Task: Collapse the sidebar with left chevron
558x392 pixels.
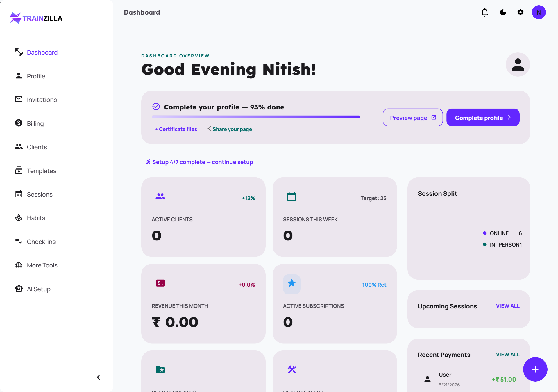Action: click(x=99, y=377)
